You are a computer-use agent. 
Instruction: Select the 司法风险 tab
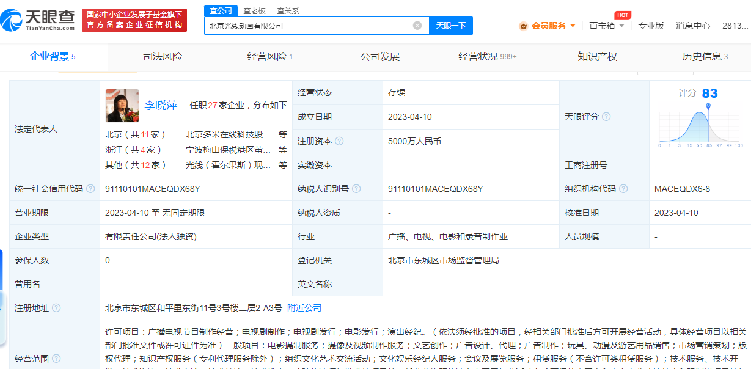point(163,57)
